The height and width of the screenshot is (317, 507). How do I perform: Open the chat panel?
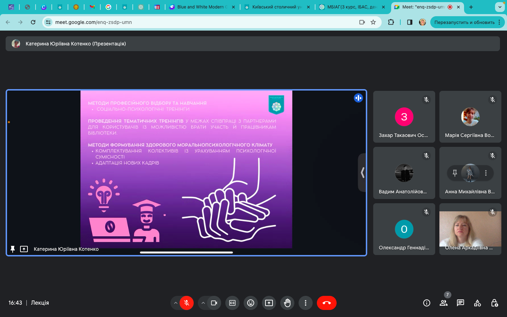[461, 303]
